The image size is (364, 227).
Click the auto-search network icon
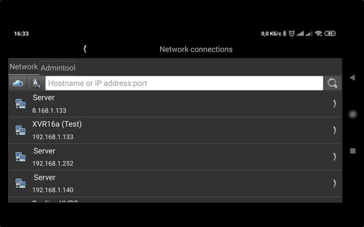(x=35, y=83)
